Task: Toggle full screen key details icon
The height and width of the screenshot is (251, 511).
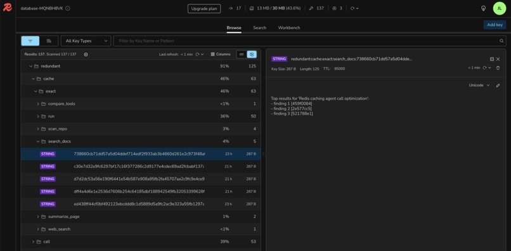Action: 492,59
